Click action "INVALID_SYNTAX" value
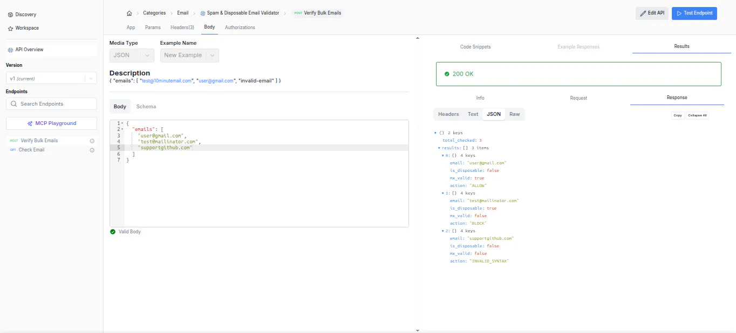Viewport: 736px width, 333px height. (489, 261)
